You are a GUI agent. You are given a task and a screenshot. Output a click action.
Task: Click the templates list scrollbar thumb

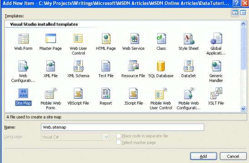(243, 48)
